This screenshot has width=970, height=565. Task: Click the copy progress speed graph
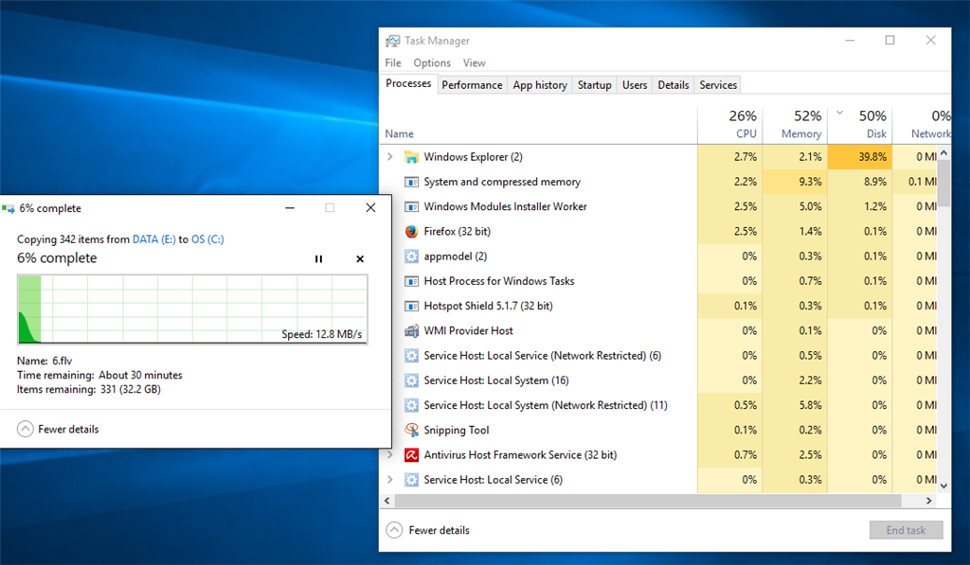[192, 309]
